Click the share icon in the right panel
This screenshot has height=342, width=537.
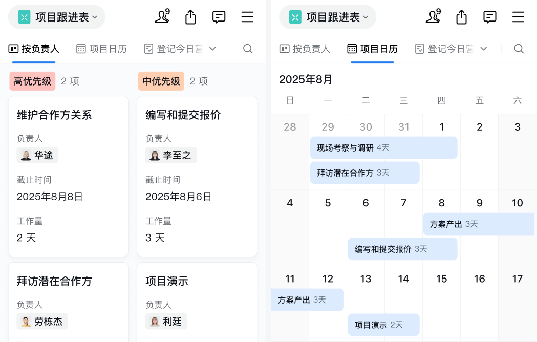coord(461,17)
